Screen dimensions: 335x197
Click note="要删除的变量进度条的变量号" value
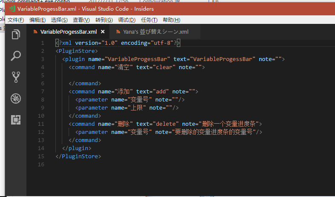pos(214,132)
